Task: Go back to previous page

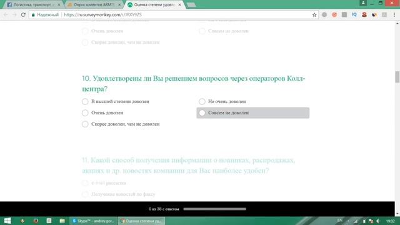Action: [x=6, y=15]
